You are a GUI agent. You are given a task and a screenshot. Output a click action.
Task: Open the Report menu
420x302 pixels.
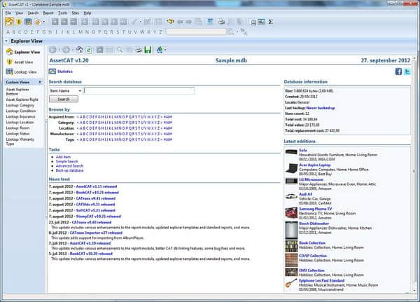(x=48, y=13)
